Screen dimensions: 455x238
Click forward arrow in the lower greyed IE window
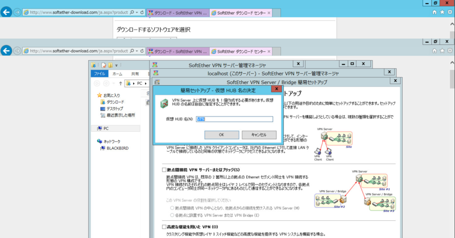point(17,51)
